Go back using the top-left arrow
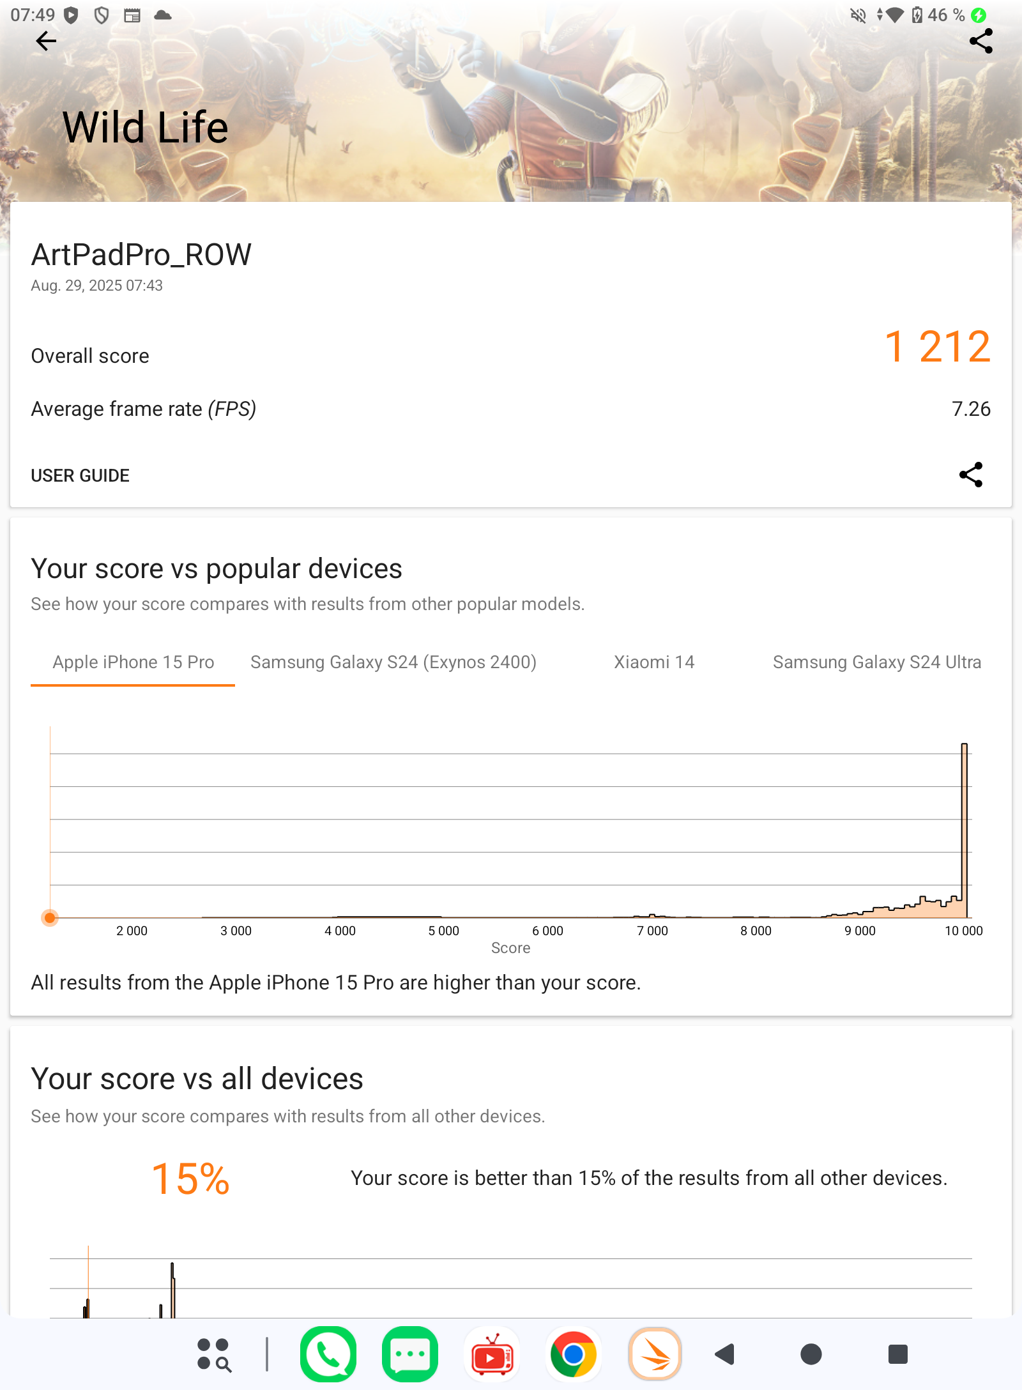Viewport: 1022px width, 1390px height. pyautogui.click(x=46, y=42)
